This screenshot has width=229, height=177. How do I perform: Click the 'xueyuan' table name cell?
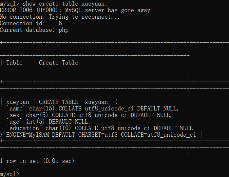click(18, 102)
